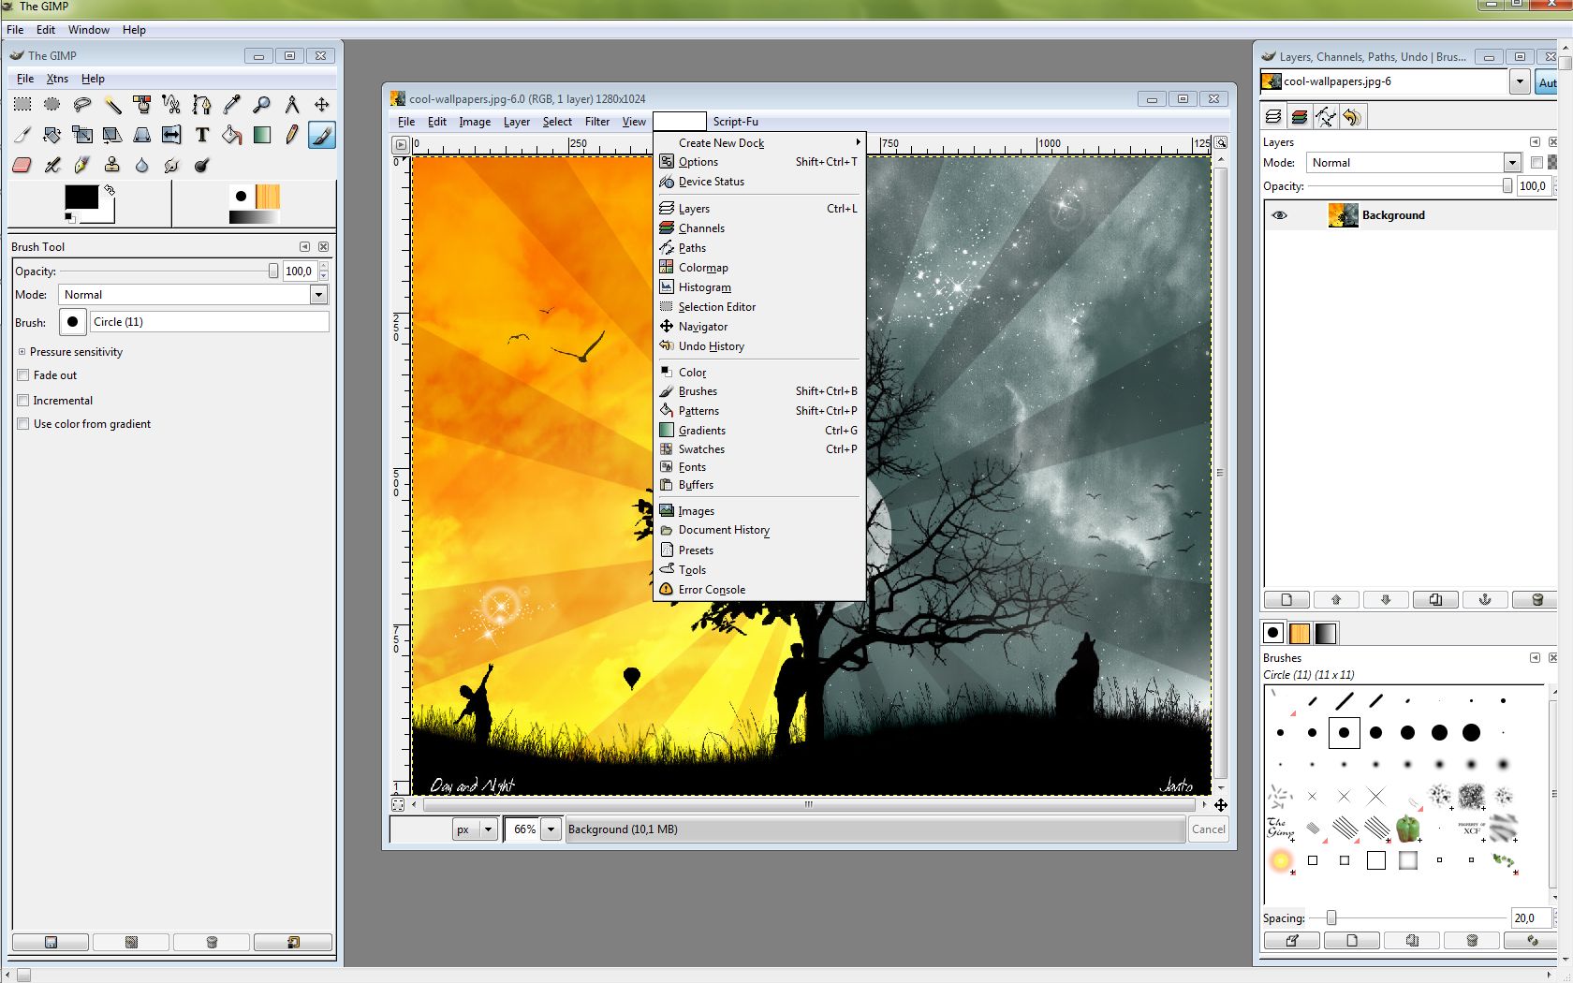
Task: Switch to Undo History tab in dock
Action: (1351, 117)
